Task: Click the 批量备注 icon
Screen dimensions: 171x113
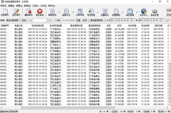Action: 105,11
